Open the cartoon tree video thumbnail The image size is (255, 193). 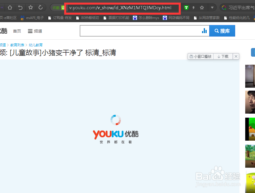[x=250, y=156]
